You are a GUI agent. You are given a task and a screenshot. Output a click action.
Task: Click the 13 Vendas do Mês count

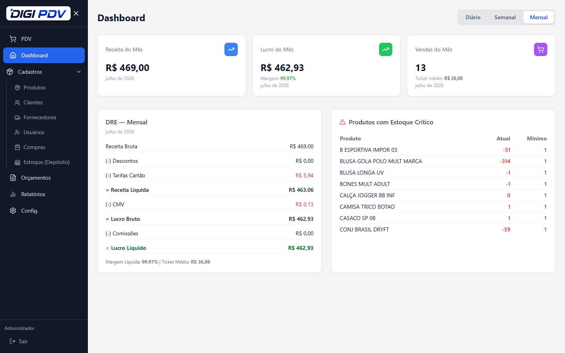coord(420,67)
